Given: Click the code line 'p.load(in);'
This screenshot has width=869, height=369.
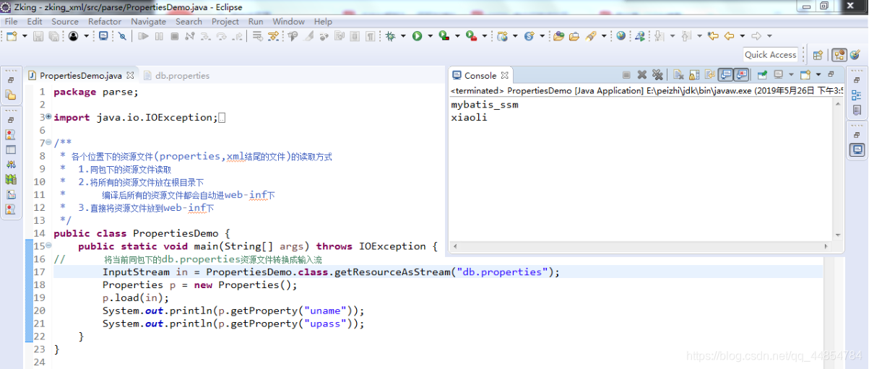Looking at the screenshot, I should pyautogui.click(x=135, y=298).
